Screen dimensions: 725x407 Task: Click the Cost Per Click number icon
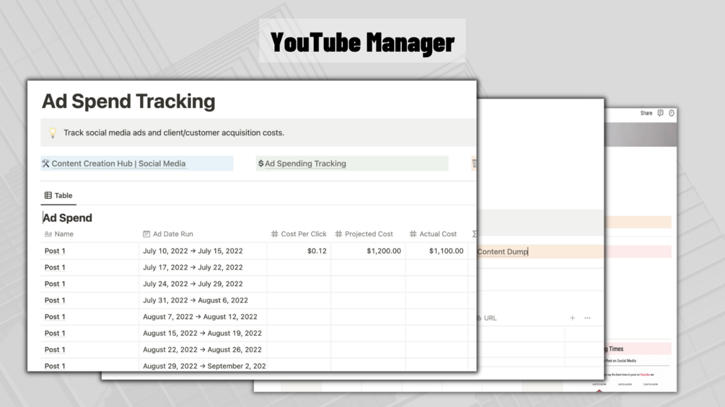(x=275, y=234)
